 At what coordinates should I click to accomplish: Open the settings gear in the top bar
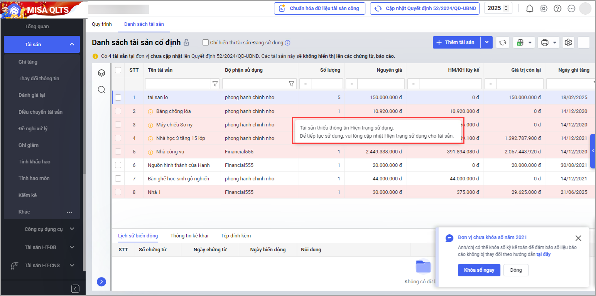click(x=544, y=8)
